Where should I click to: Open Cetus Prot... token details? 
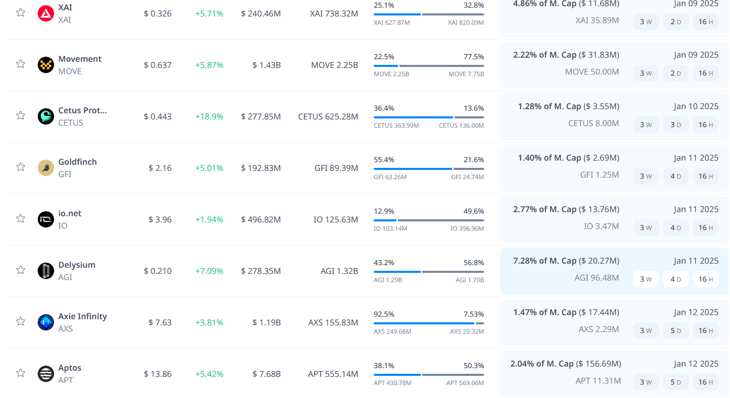point(82,110)
